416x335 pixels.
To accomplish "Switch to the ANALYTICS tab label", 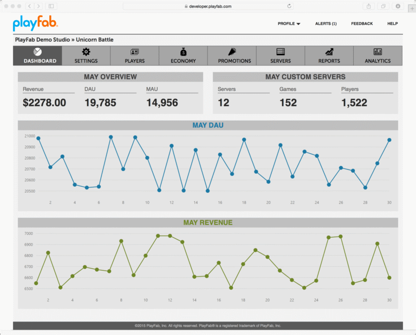I will (378, 61).
